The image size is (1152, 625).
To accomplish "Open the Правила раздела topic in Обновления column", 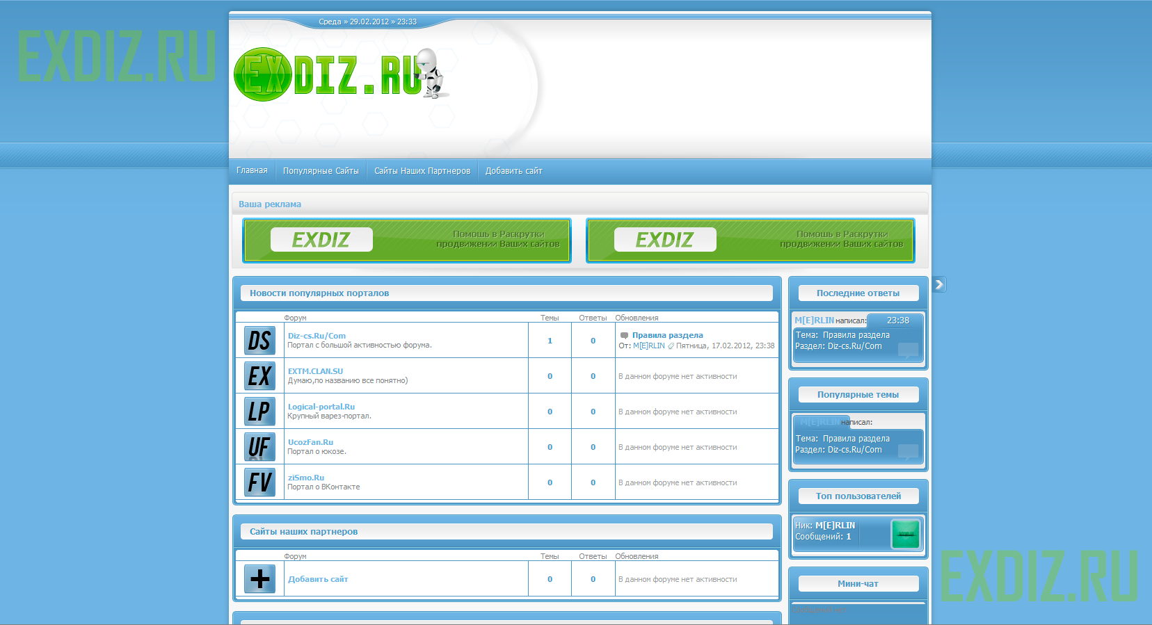I will 668,335.
